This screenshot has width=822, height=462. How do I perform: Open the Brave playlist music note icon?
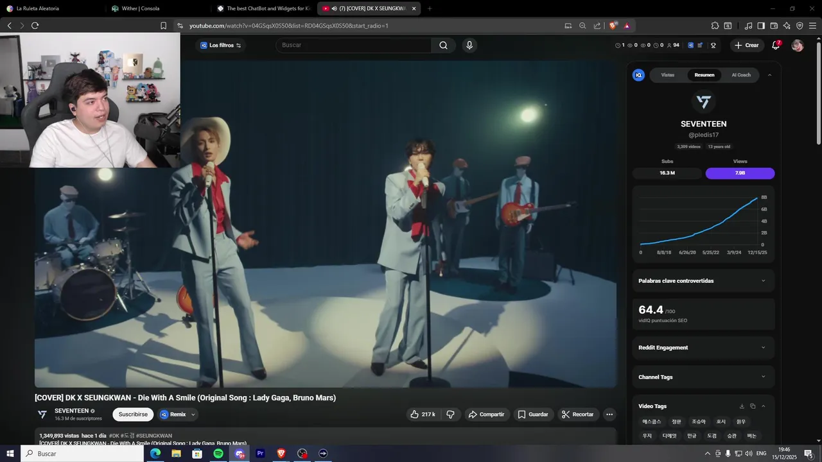[748, 26]
